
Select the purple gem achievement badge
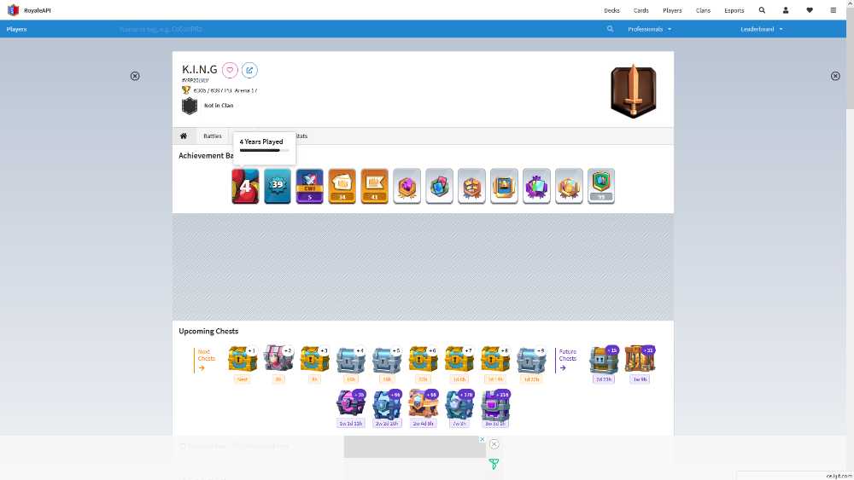point(407,187)
